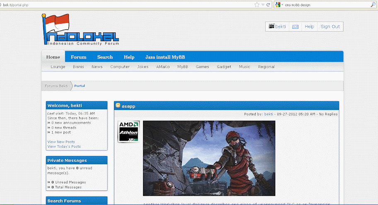Go to the Music subforum
Screen dimensions: 378x205
pos(245,67)
